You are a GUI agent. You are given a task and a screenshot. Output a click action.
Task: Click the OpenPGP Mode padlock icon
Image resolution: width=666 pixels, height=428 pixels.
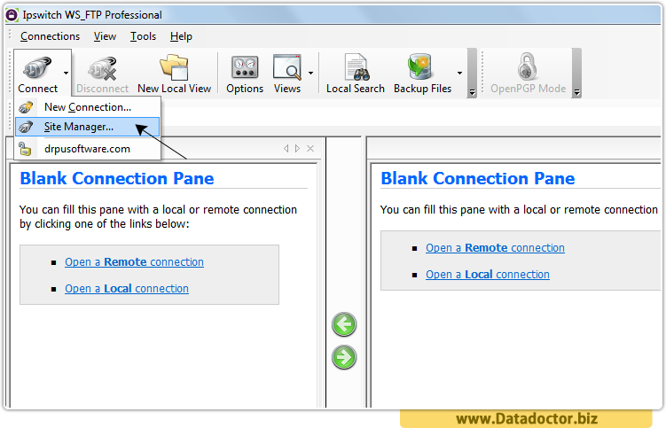[x=528, y=66]
